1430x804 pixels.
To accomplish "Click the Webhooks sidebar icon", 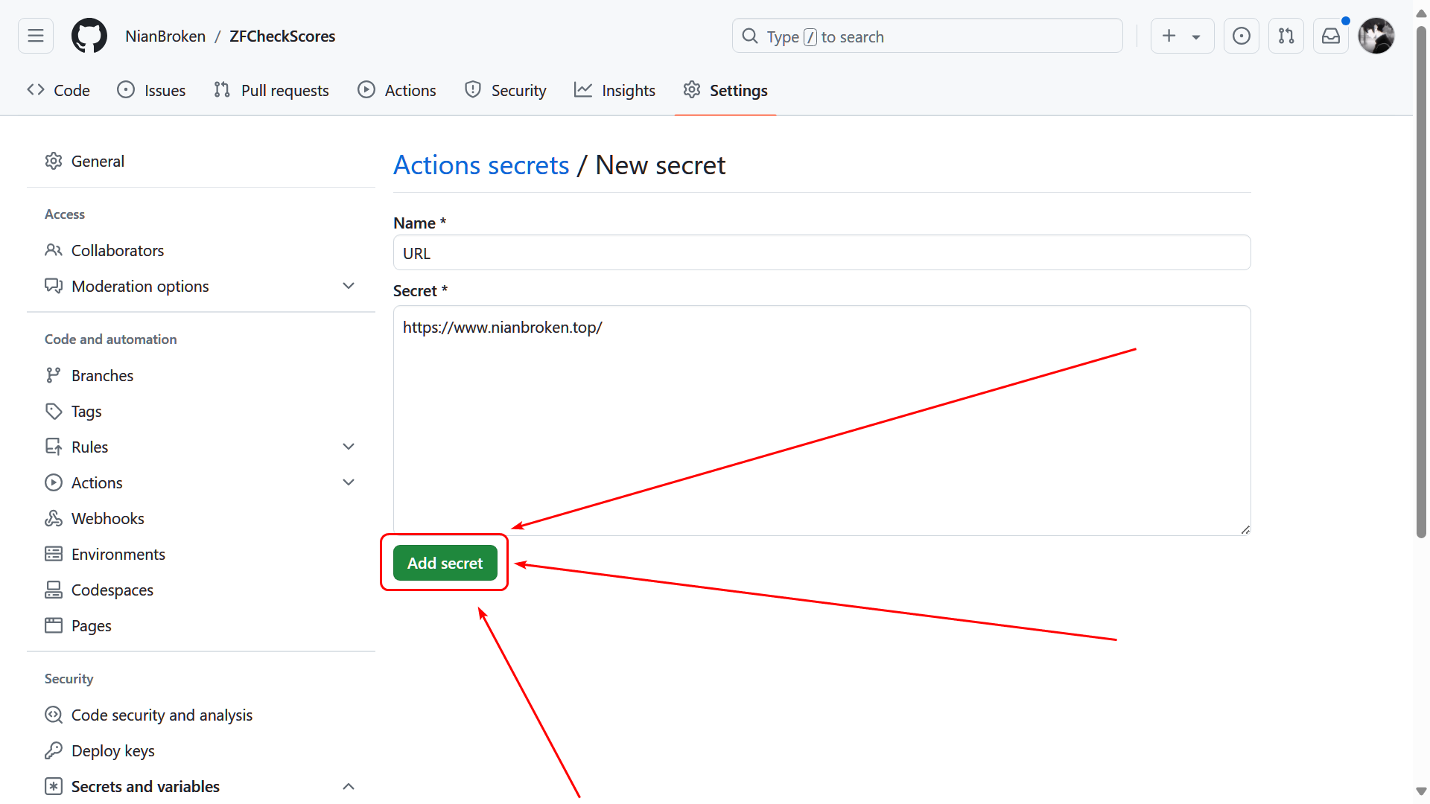I will [x=54, y=519].
